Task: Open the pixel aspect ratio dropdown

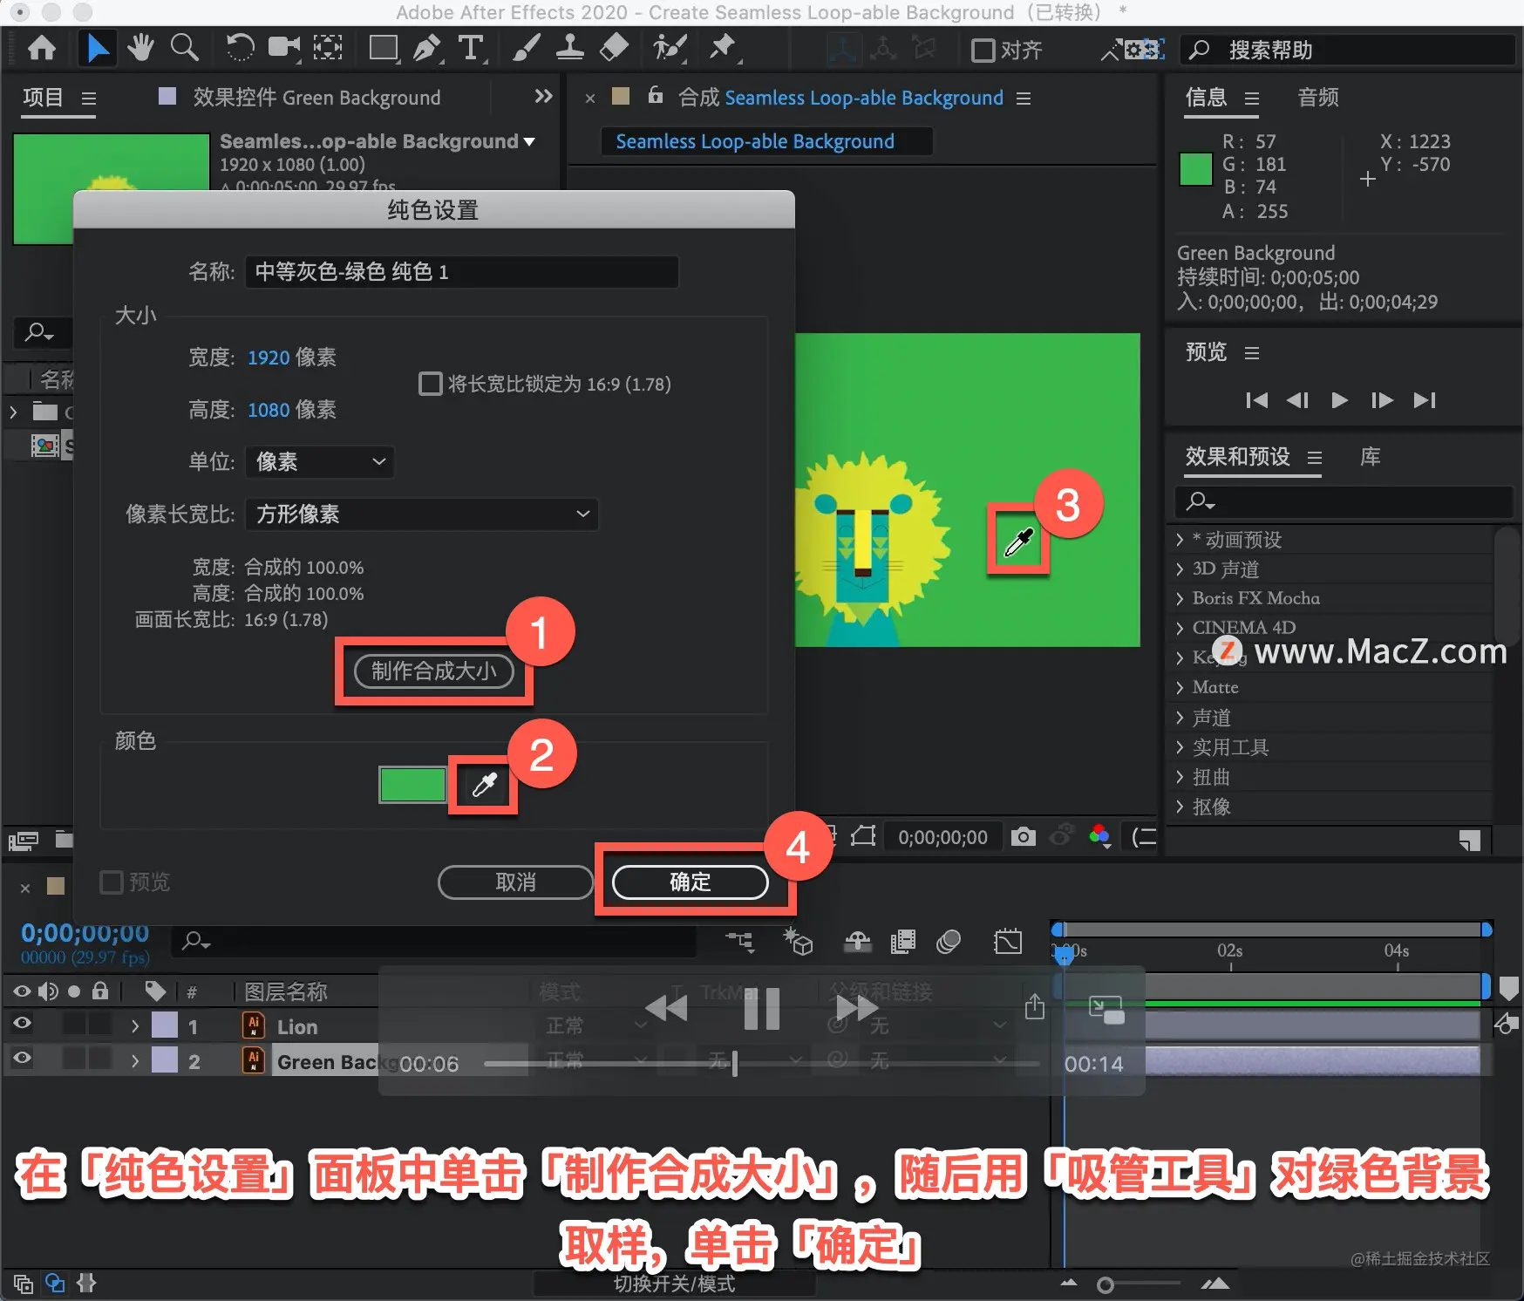Action: [421, 514]
